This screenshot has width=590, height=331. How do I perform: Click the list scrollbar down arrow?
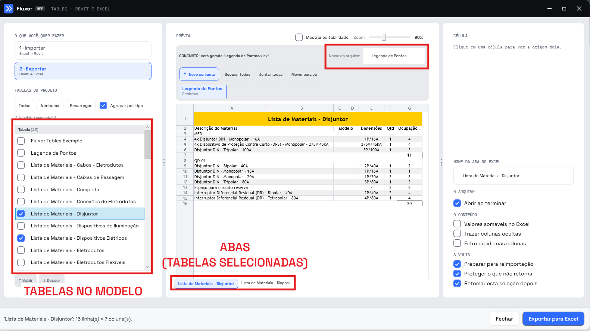[148, 267]
